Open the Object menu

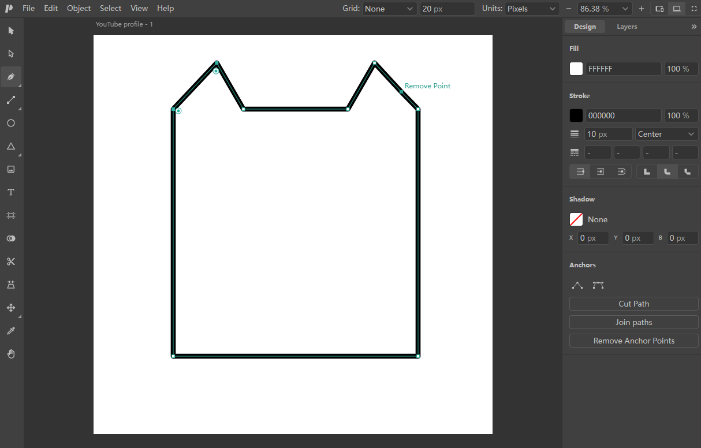tap(79, 8)
